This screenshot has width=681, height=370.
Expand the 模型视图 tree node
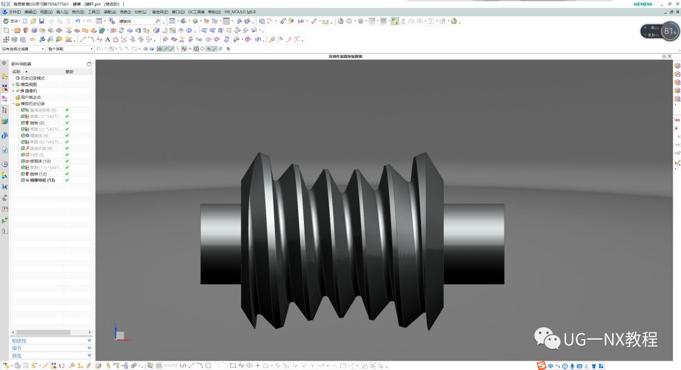click(x=13, y=84)
